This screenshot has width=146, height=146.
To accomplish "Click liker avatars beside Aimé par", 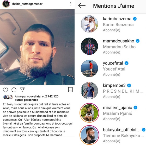I will (x=8, y=97).
